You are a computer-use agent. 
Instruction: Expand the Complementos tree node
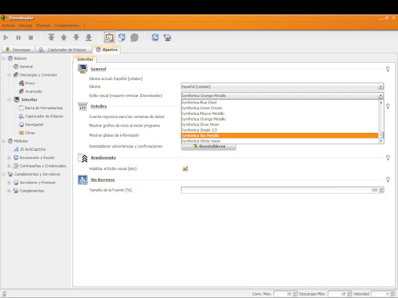click(x=9, y=191)
